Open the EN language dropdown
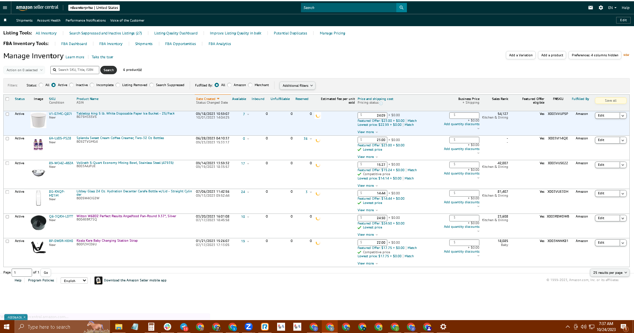 (612, 8)
